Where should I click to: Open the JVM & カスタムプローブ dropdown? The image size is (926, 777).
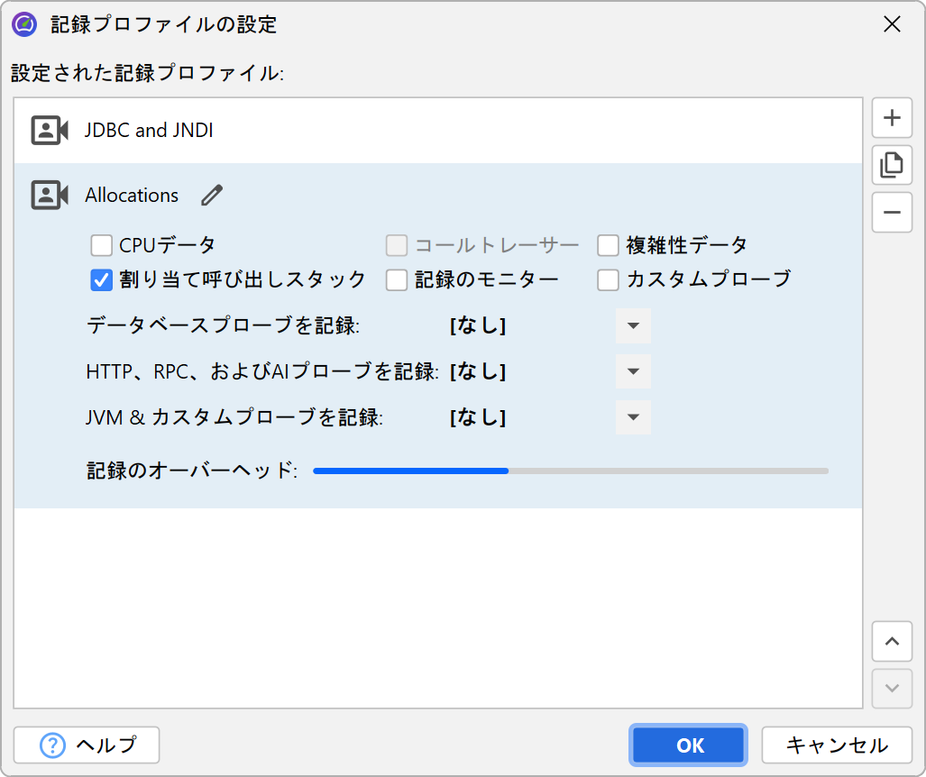tap(633, 417)
